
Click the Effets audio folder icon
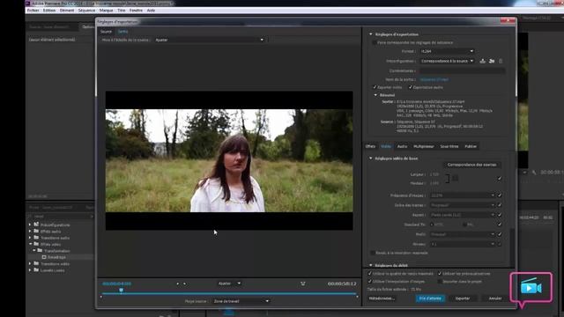pos(36,231)
